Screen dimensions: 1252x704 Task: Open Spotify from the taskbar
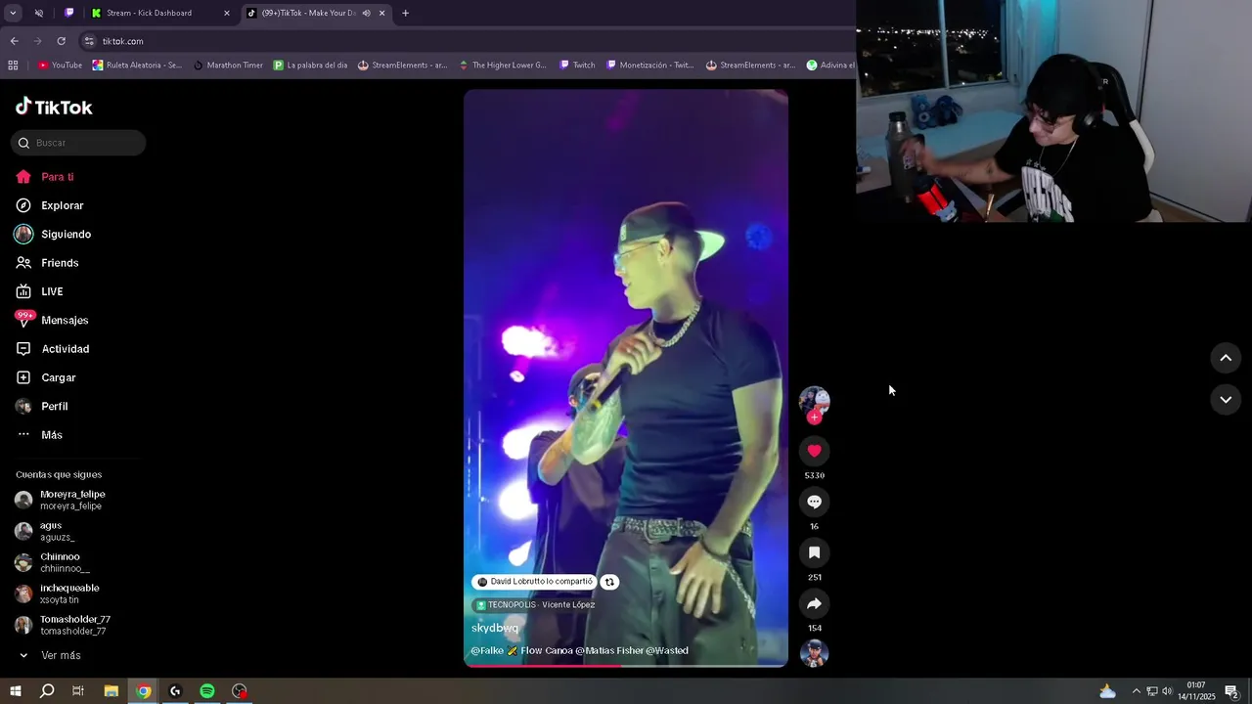point(207,691)
